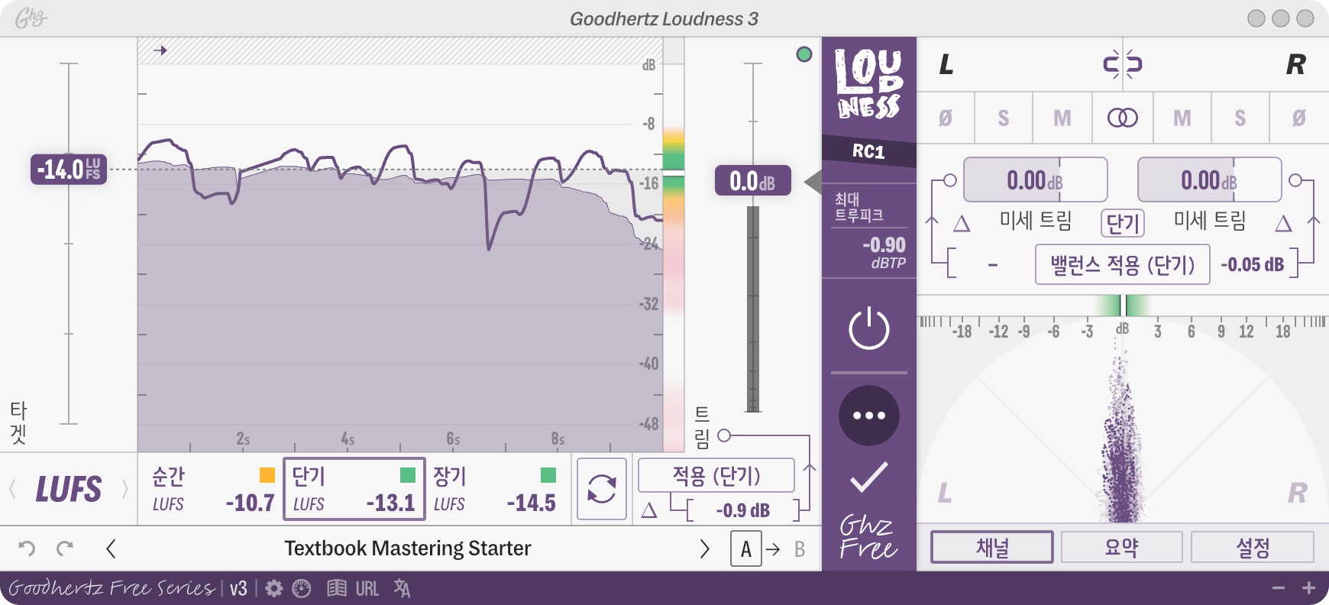The height and width of the screenshot is (605, 1329).
Task: Open the three-dot more options button
Action: point(869,416)
